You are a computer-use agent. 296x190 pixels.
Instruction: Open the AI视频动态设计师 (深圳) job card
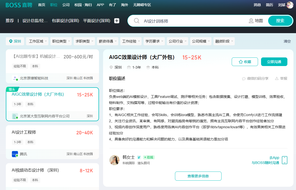coord(52,176)
